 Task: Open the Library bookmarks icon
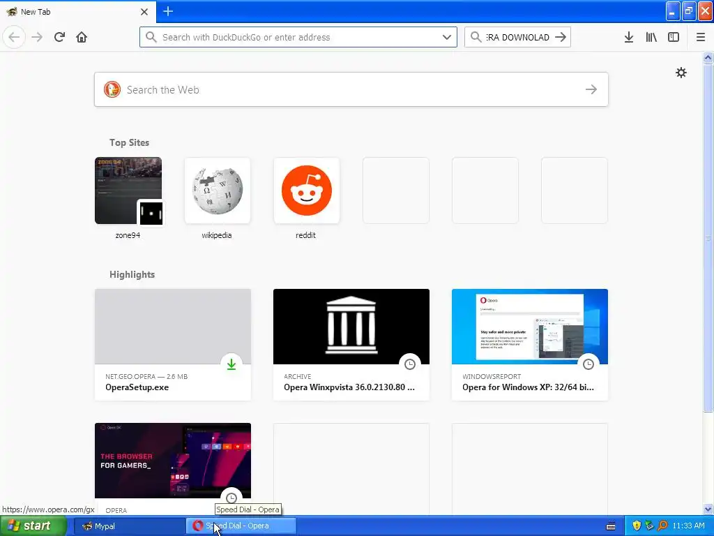(x=651, y=37)
